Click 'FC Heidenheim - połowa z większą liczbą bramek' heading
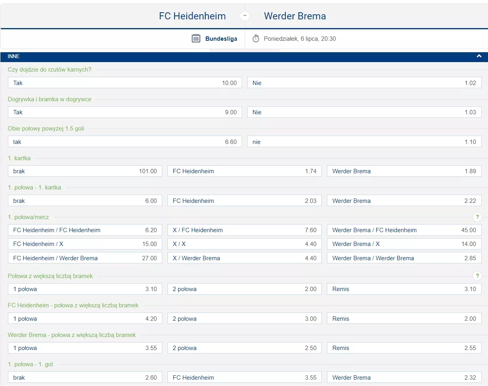 [73, 305]
